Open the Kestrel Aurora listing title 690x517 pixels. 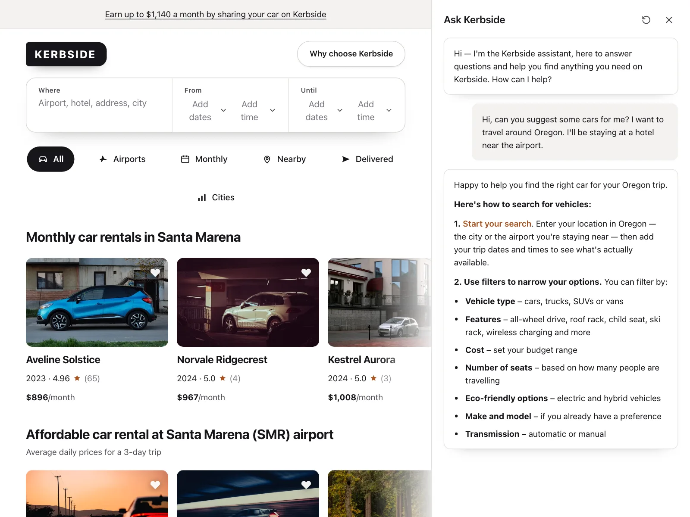361,360
